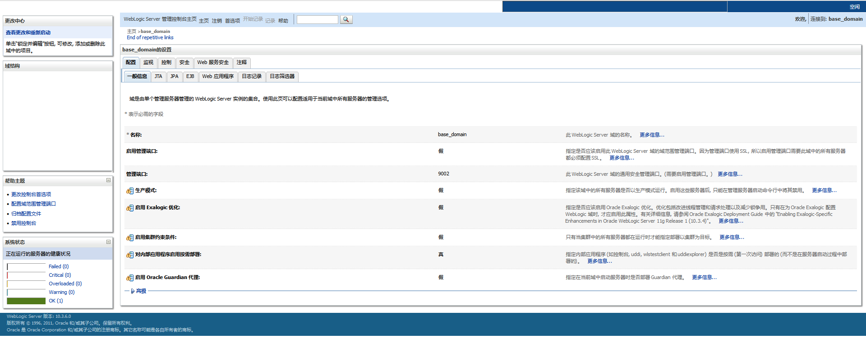Open 首选项 from the top toolbar

[x=232, y=21]
